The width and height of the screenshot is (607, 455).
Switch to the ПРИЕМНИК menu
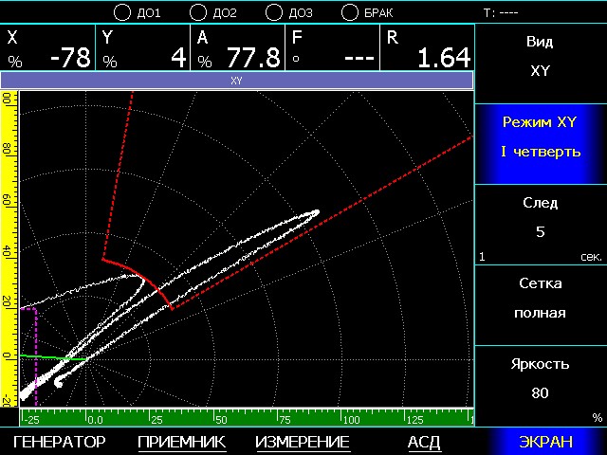pyautogui.click(x=181, y=442)
